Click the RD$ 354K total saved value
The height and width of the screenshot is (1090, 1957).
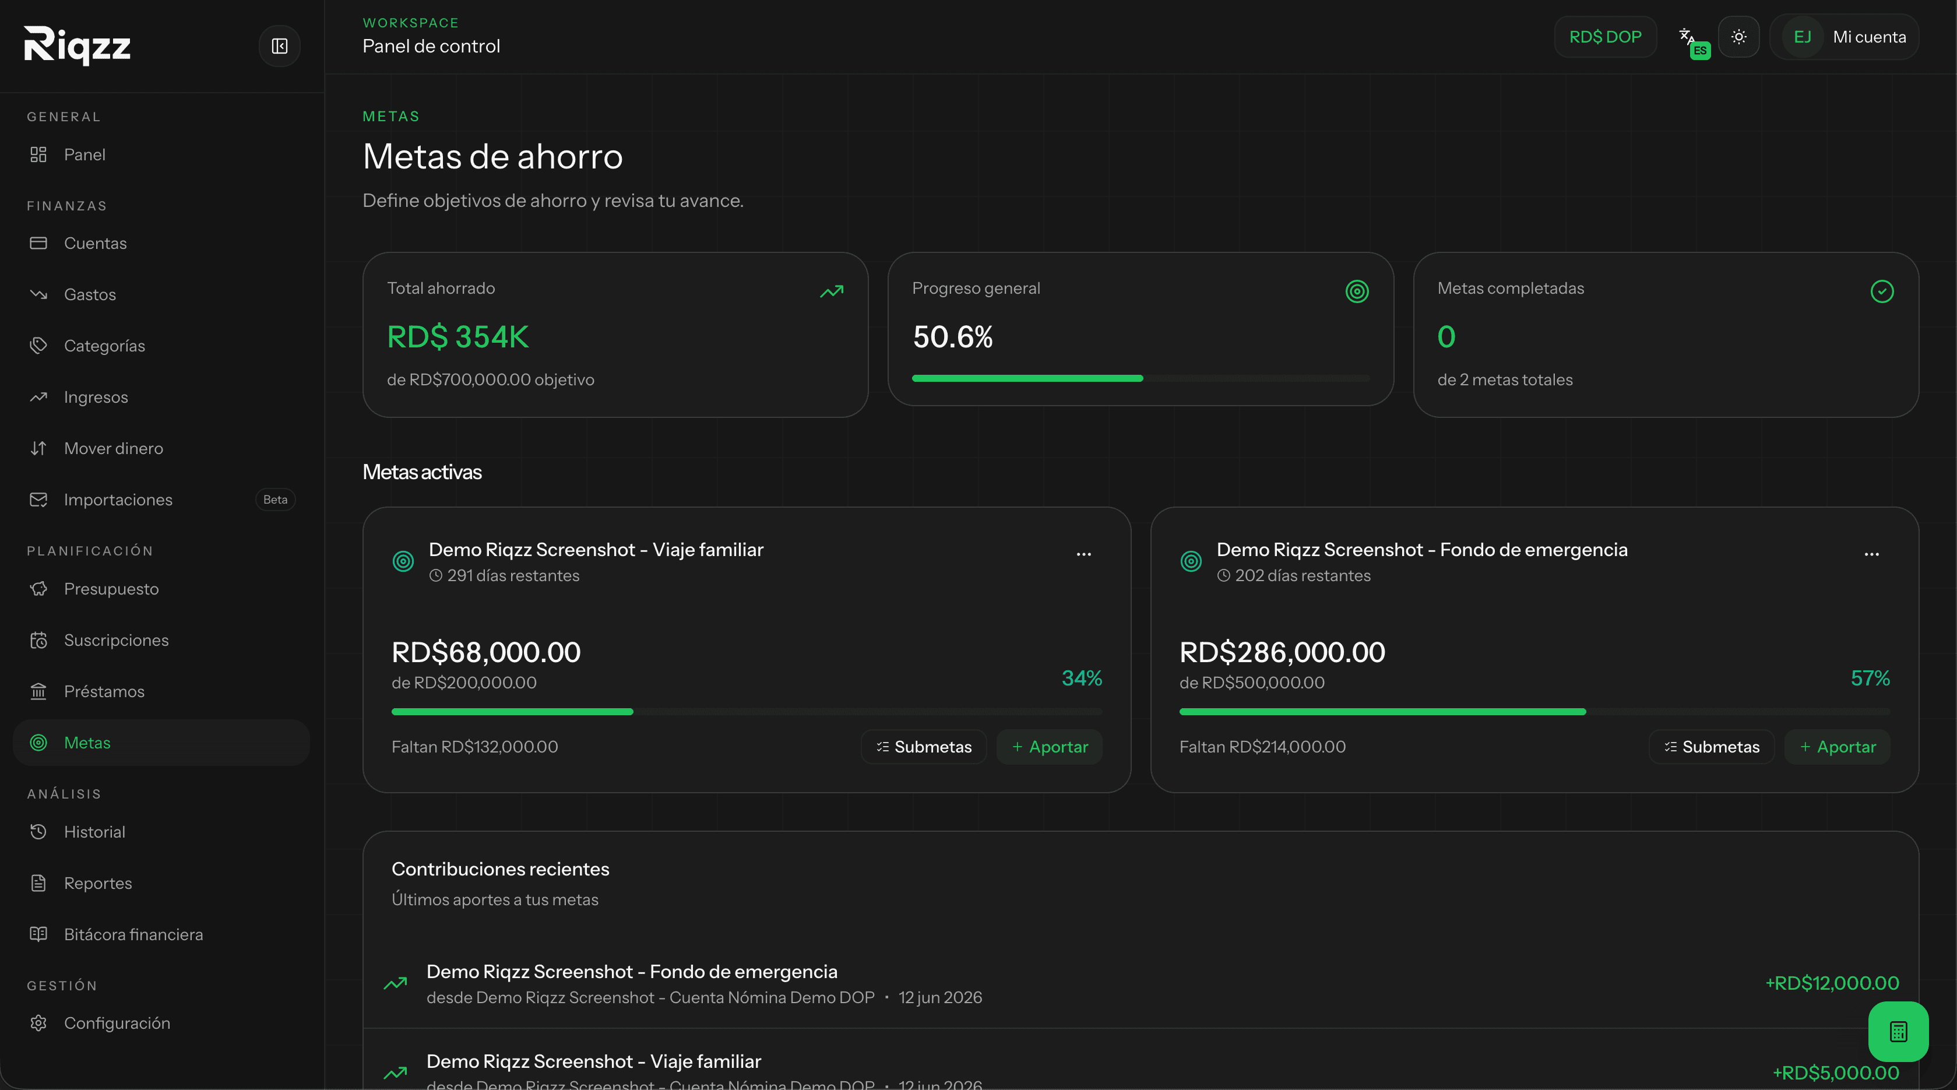(x=458, y=337)
